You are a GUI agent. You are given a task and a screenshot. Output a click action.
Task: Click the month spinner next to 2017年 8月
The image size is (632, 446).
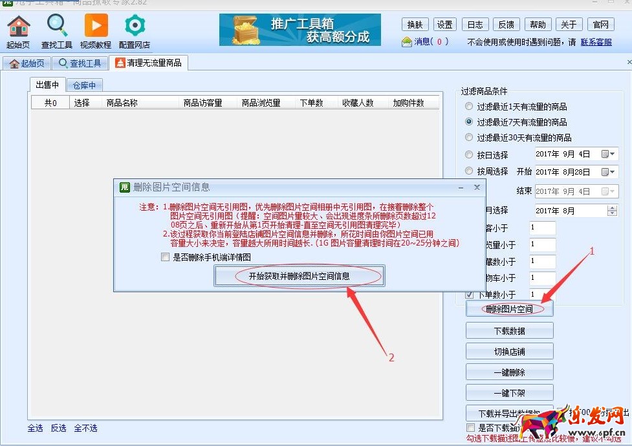coord(612,211)
